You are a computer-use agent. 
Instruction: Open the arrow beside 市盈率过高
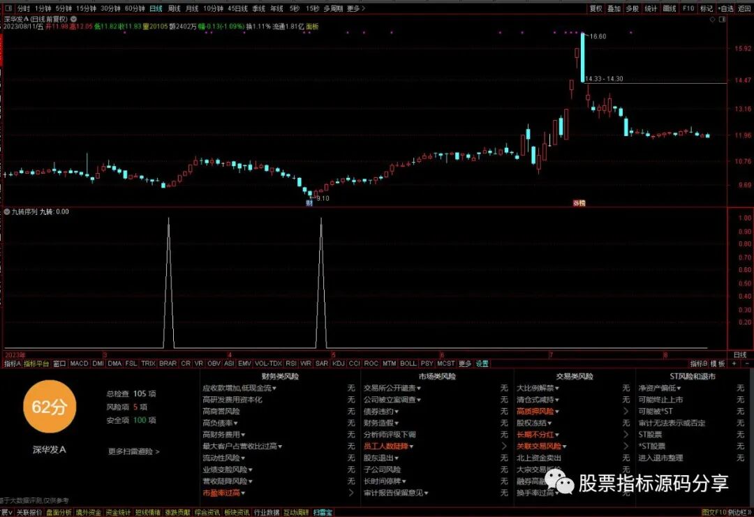tap(351, 493)
